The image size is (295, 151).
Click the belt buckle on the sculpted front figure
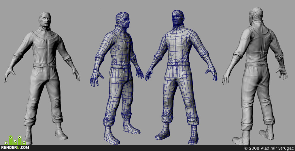45,65
